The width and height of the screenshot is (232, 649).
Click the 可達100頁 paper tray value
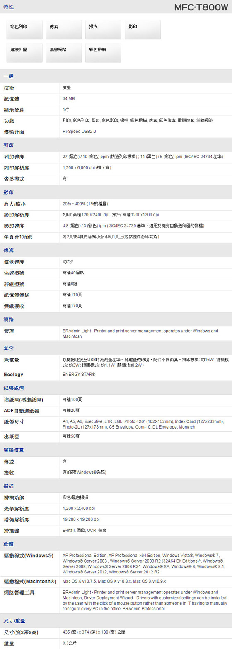click(x=72, y=399)
